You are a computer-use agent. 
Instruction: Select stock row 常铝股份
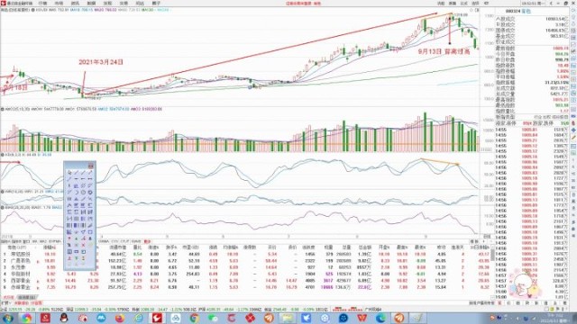(246, 254)
